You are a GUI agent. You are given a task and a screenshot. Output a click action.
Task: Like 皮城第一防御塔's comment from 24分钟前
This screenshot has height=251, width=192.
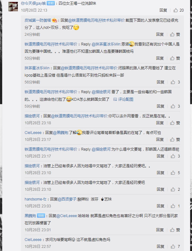[175, 35]
